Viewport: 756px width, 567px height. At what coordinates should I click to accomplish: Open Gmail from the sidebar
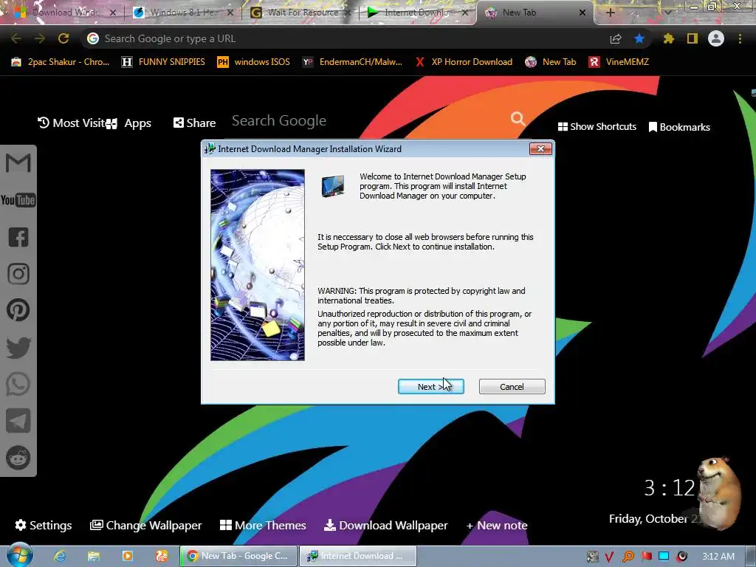[x=18, y=163]
